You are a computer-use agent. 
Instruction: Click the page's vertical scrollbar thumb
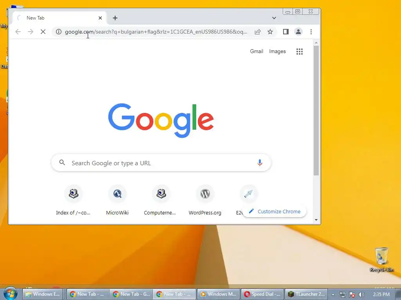tap(316, 111)
